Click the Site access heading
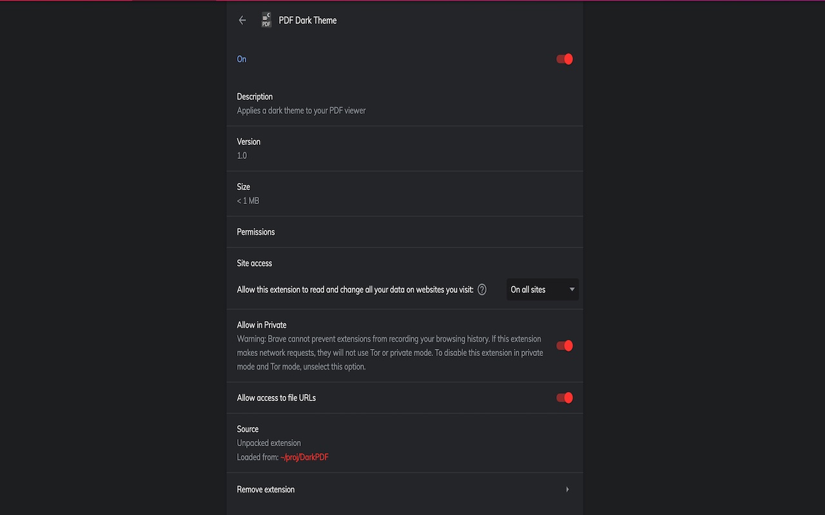 (254, 263)
